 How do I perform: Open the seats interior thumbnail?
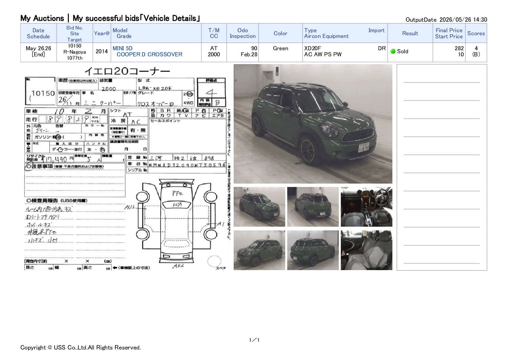[366, 250]
